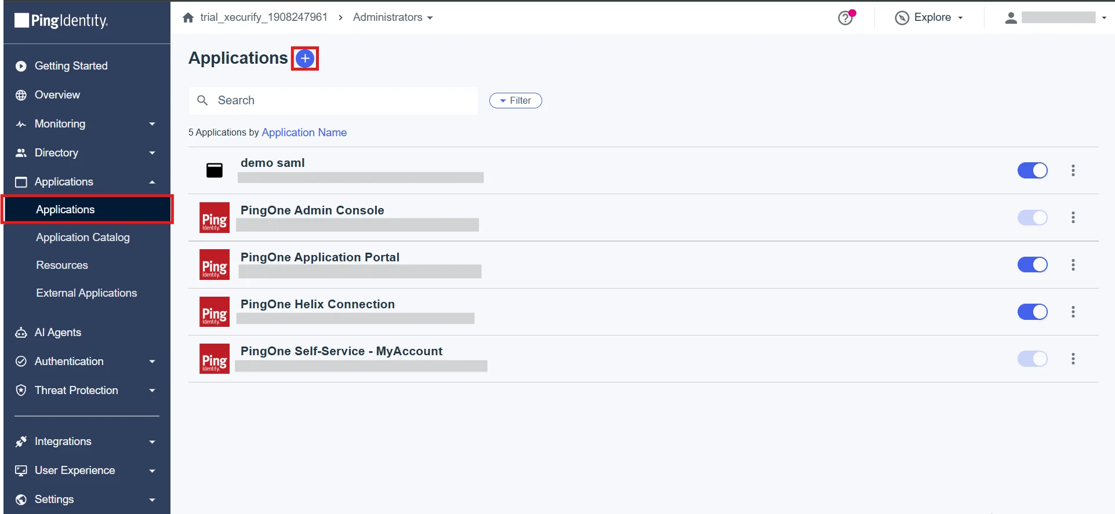This screenshot has width=1115, height=514.
Task: Toggle the demo saml application switch
Action: 1033,170
